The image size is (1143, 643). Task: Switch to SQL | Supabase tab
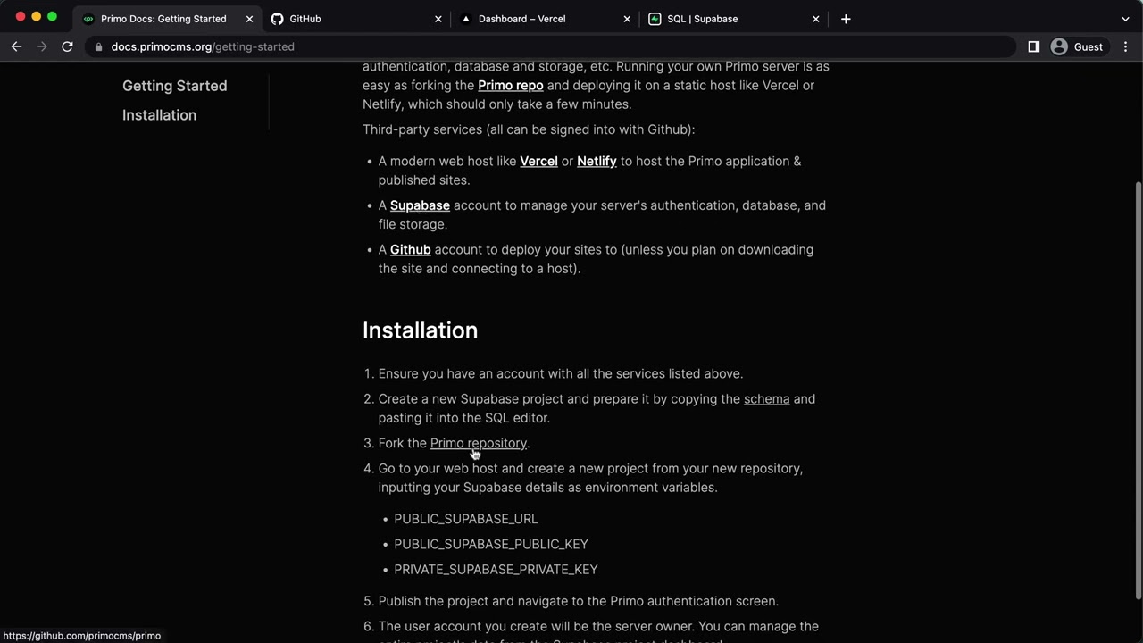(x=734, y=19)
